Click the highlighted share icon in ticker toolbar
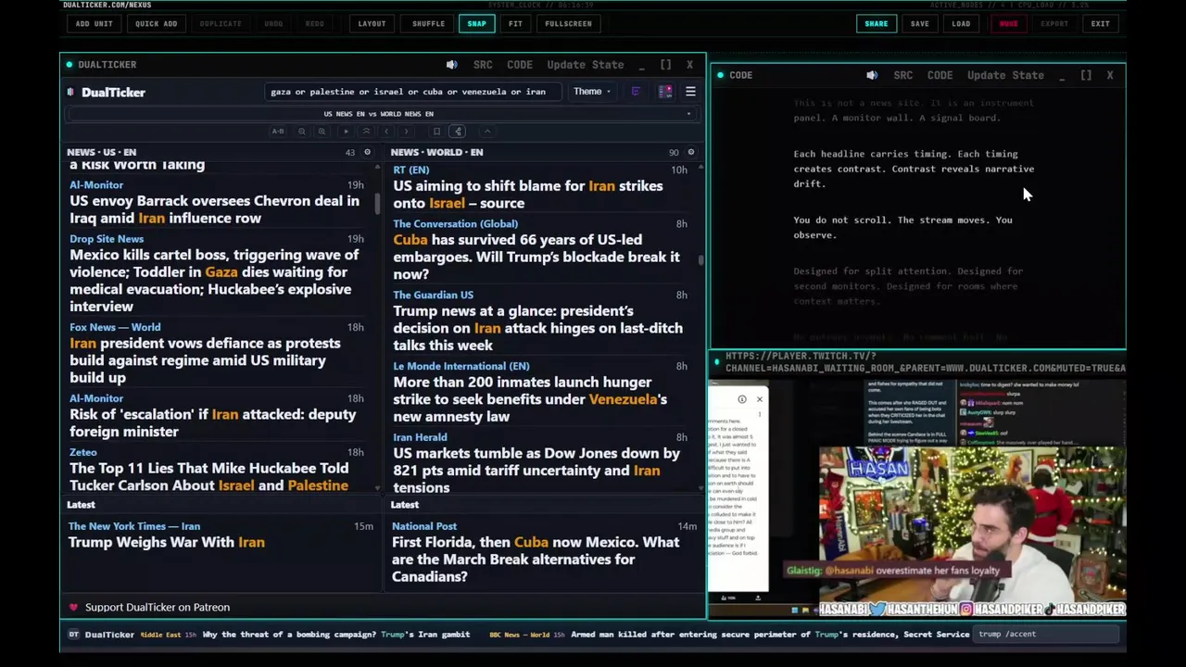The width and height of the screenshot is (1186, 667). [x=458, y=132]
